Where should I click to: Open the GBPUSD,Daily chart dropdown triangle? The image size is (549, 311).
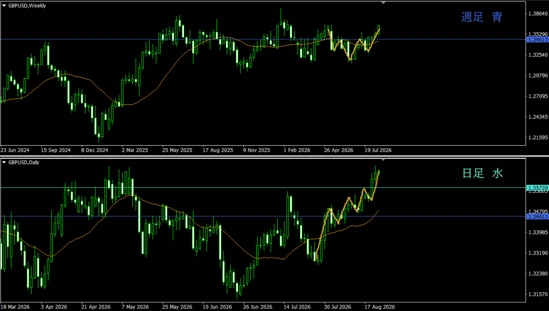pyautogui.click(x=4, y=163)
